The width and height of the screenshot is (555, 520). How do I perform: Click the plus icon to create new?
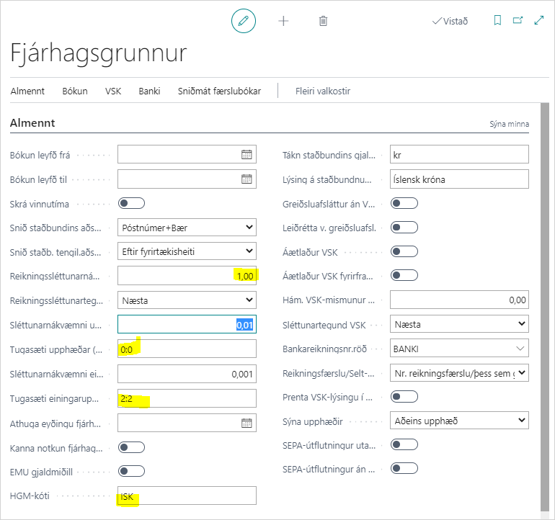point(283,21)
